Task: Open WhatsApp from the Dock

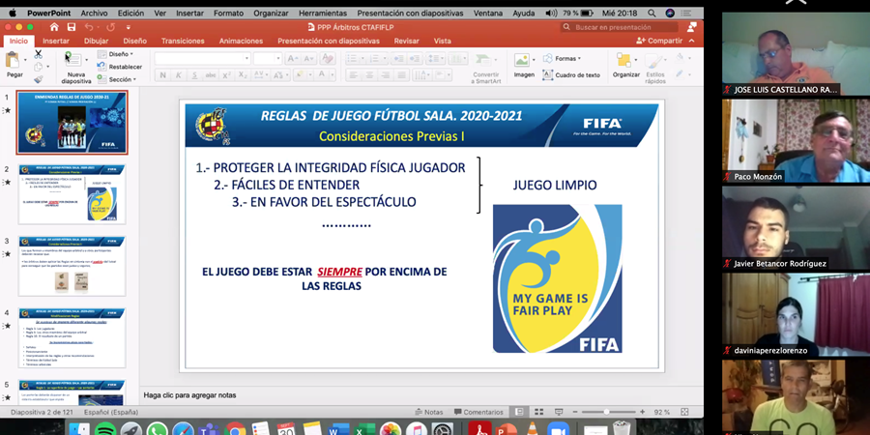Action: (157, 429)
